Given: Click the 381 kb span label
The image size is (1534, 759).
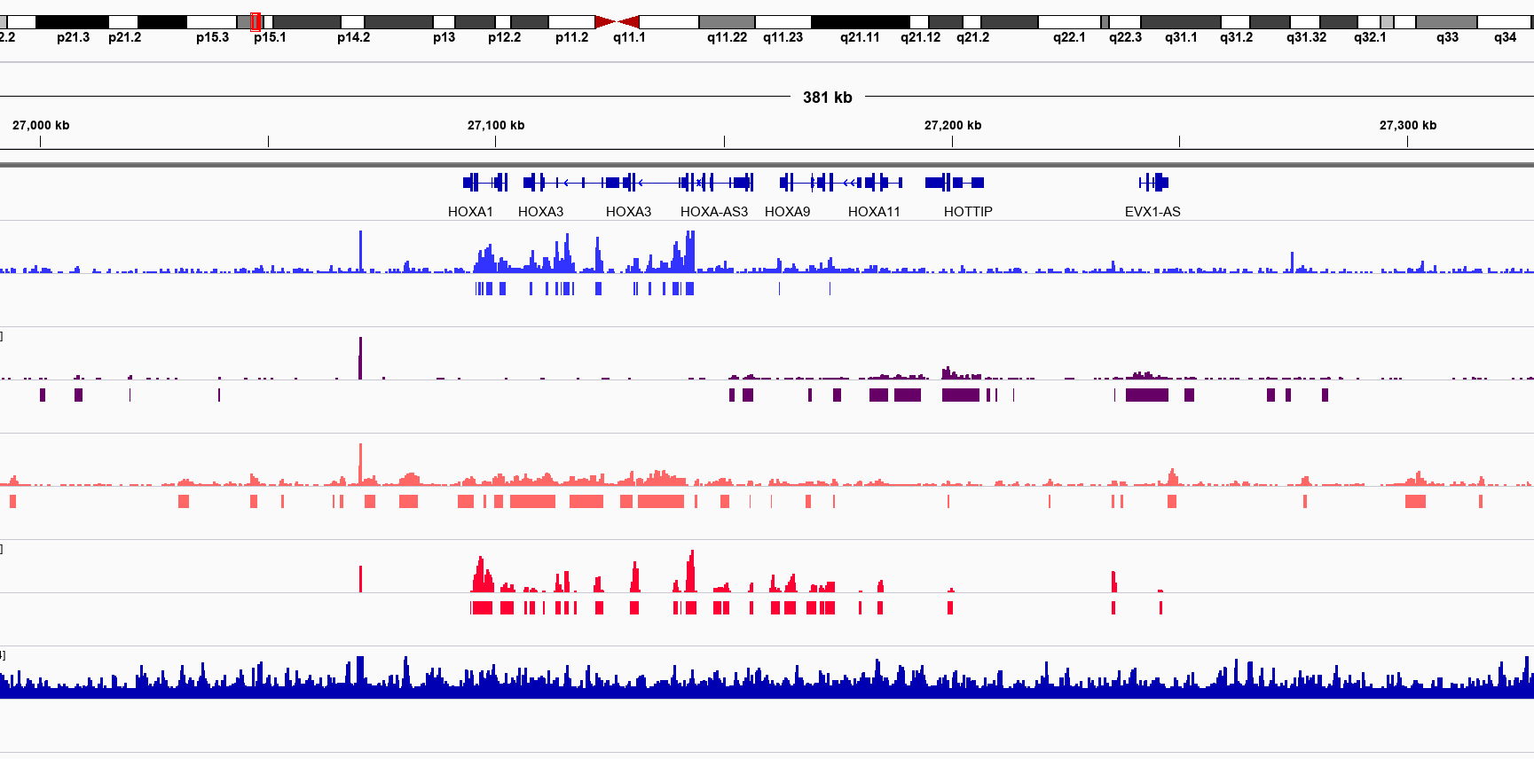Looking at the screenshot, I should click(x=827, y=98).
